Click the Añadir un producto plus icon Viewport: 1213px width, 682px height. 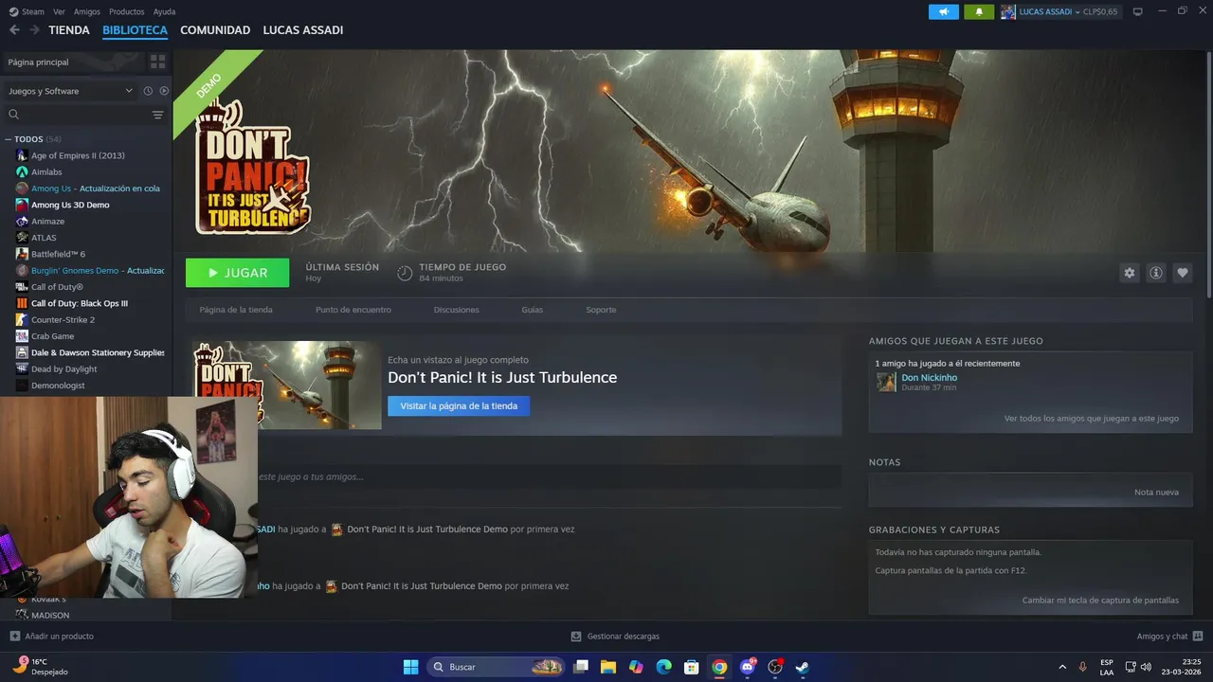14,637
